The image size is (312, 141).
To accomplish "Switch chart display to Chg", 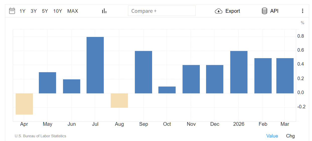I will click(x=290, y=136).
